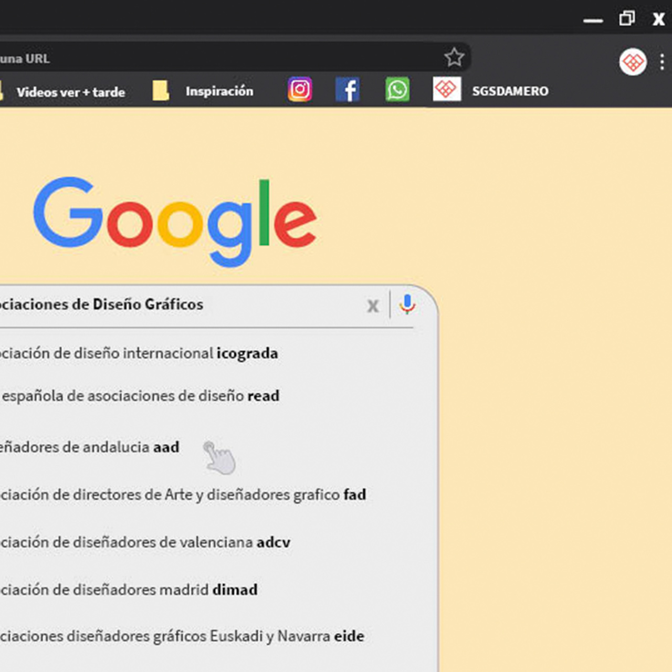Choose the madrid dimad suggestion

coord(129,590)
